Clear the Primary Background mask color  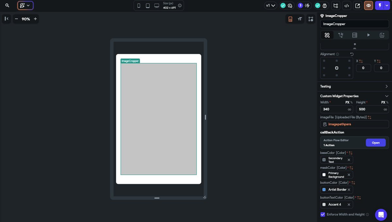point(349,175)
